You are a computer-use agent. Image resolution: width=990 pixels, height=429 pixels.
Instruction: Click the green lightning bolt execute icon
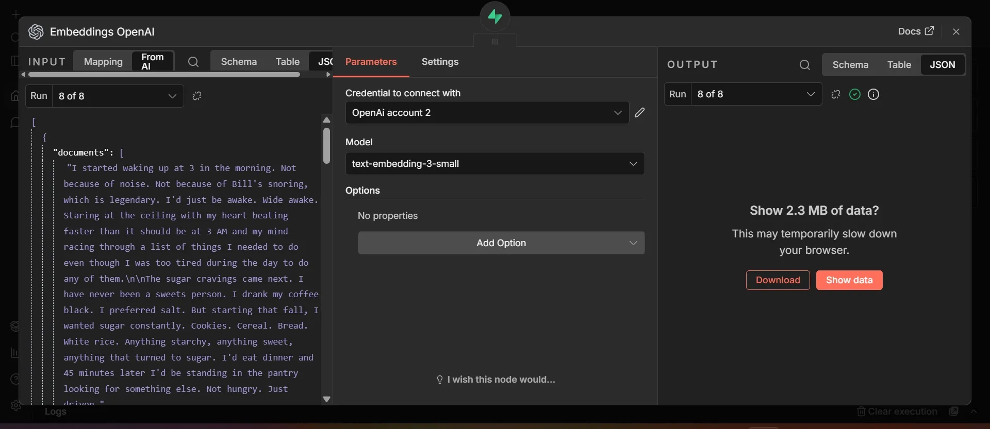click(495, 16)
